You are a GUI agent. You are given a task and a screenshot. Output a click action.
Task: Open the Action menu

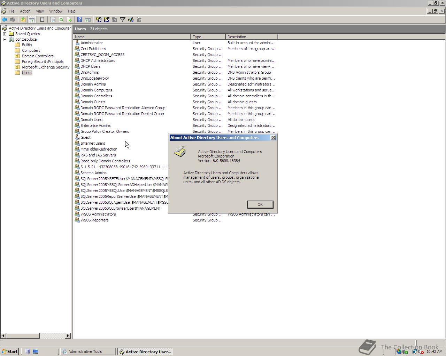25,11
